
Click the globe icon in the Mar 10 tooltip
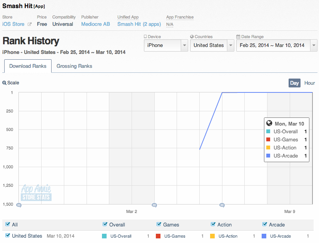[x=269, y=123]
